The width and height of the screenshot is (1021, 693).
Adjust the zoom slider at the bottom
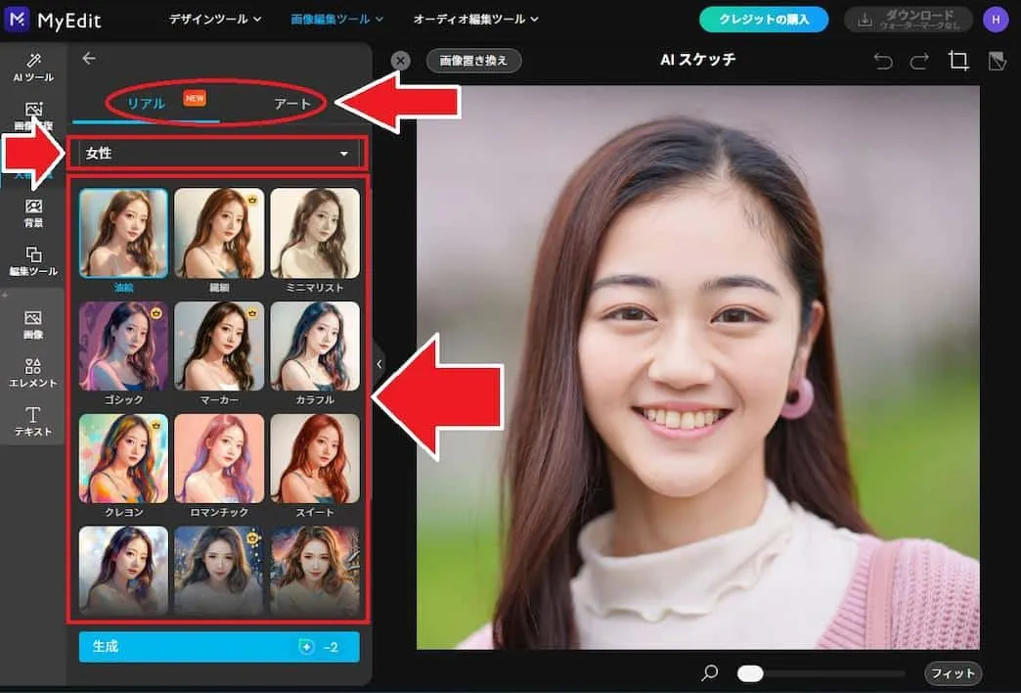(x=751, y=673)
